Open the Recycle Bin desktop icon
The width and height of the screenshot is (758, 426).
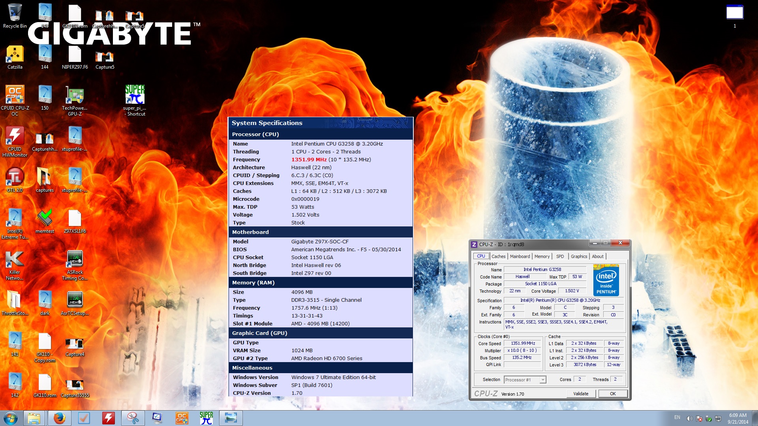click(15, 16)
